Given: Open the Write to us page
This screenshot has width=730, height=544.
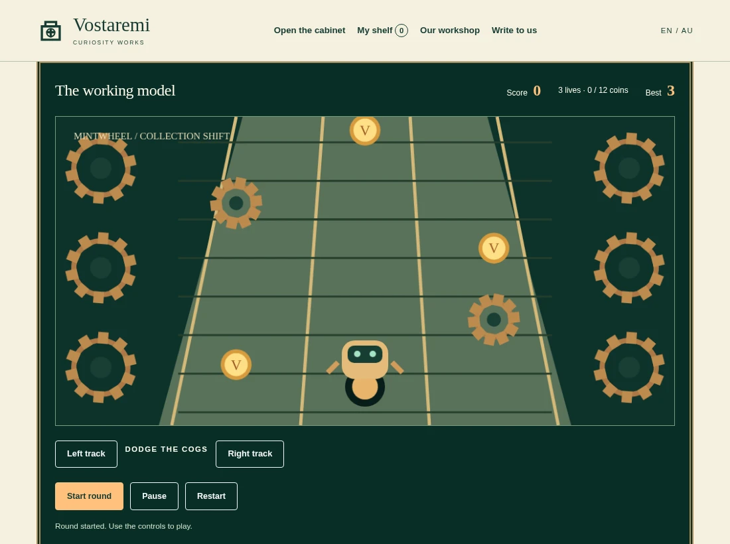Looking at the screenshot, I should [x=514, y=31].
